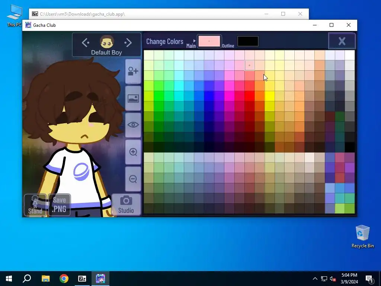The image size is (381, 286).
Task: Minimize the Gacha Club window
Action: click(315, 25)
